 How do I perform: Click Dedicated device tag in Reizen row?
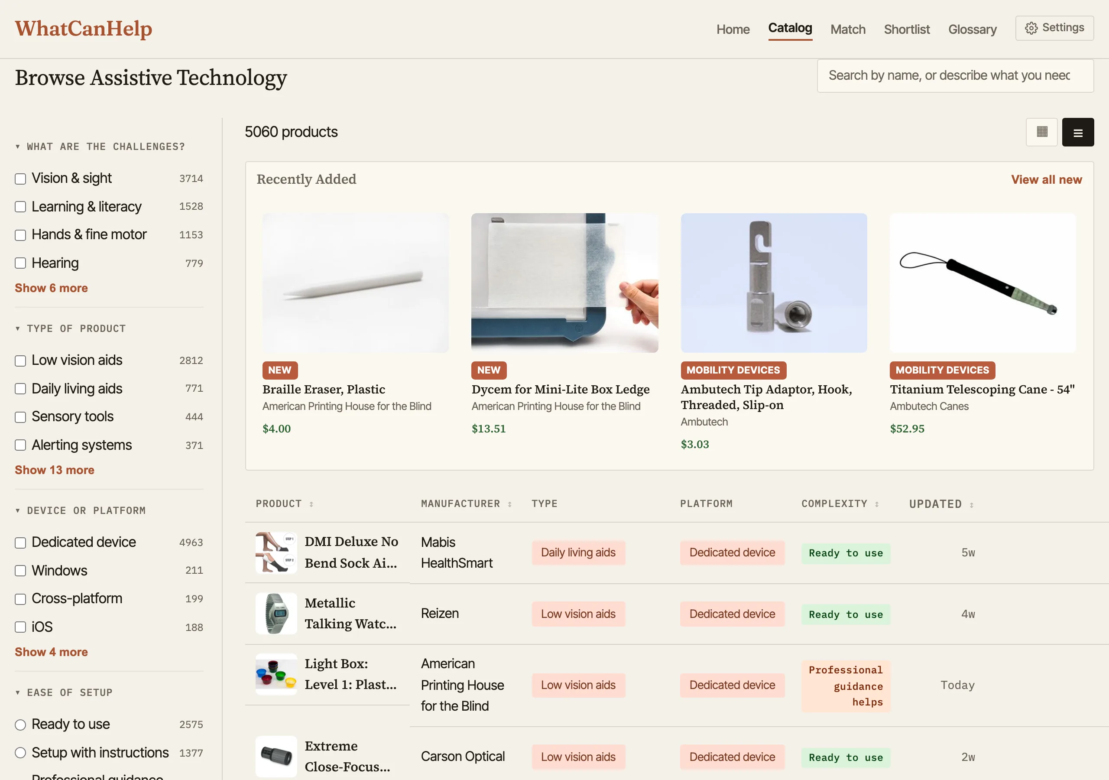pyautogui.click(x=732, y=614)
